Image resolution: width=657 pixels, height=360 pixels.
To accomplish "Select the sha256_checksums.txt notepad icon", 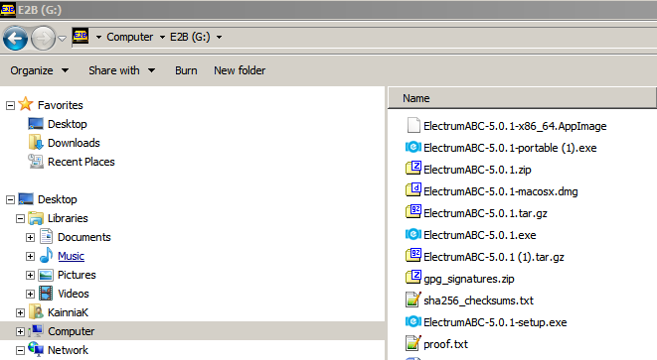I will point(413,300).
